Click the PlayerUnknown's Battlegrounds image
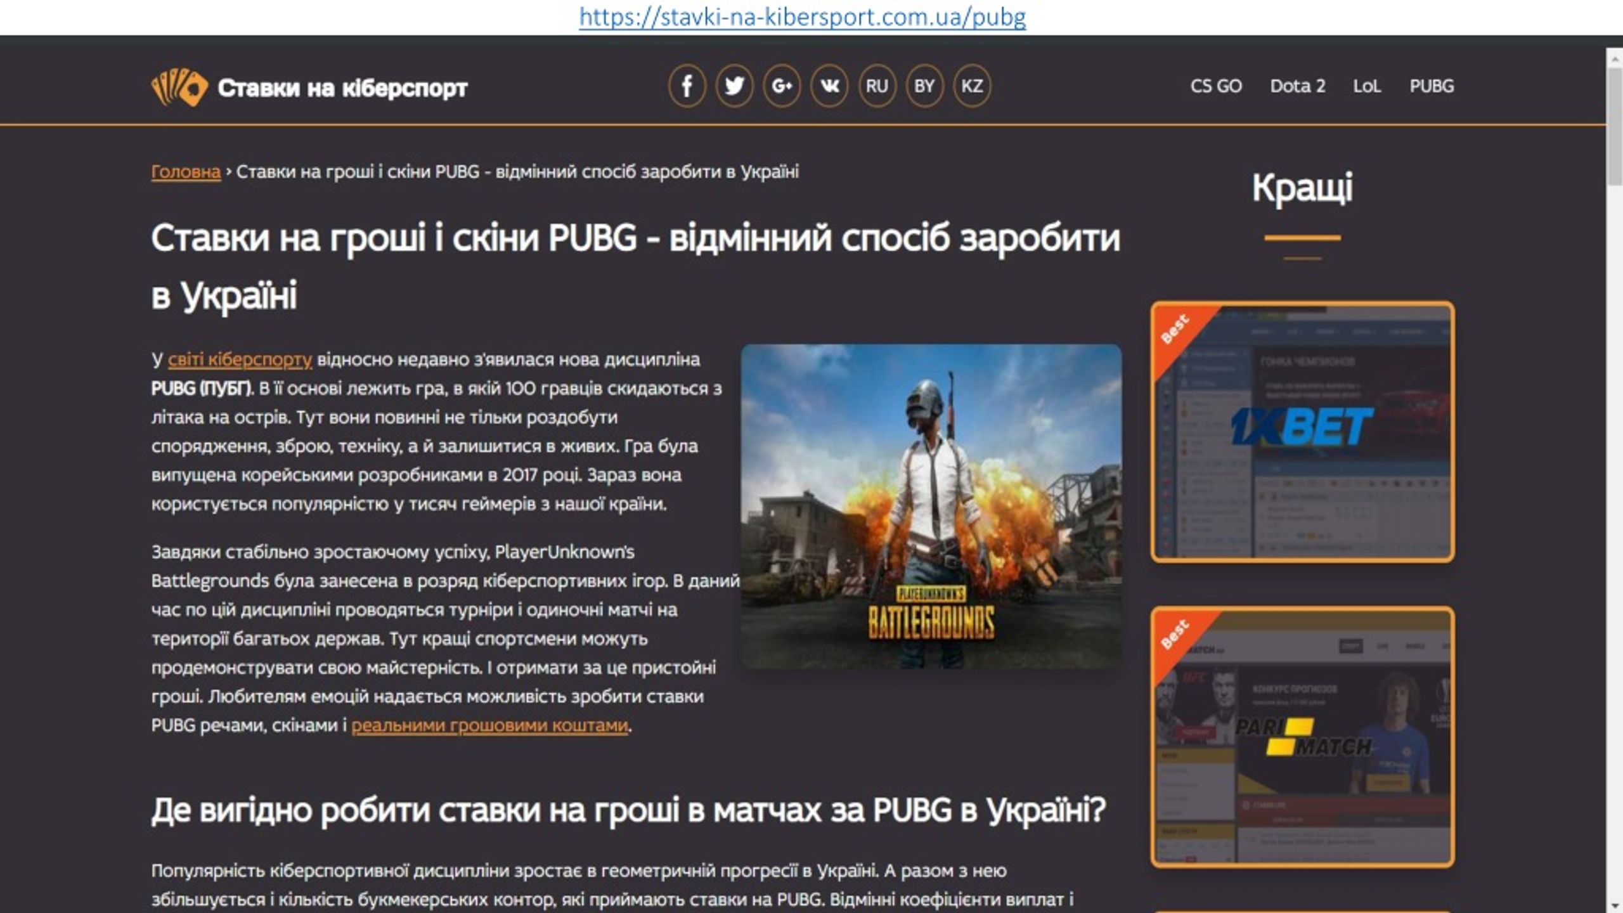This screenshot has height=913, width=1623. [931, 506]
